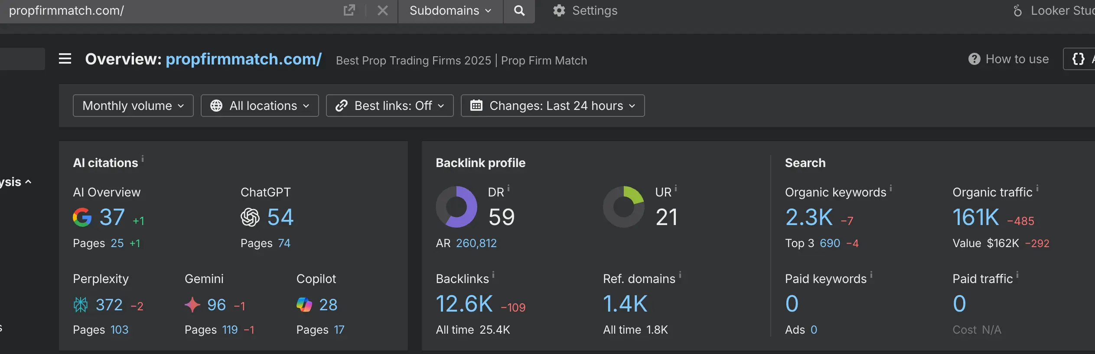
Task: Click the magnifier search button
Action: tap(519, 10)
